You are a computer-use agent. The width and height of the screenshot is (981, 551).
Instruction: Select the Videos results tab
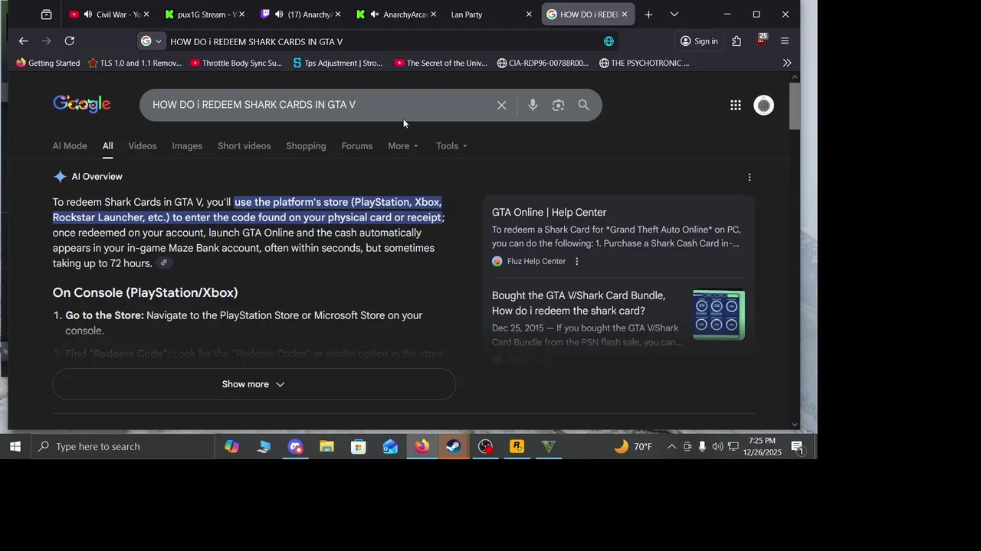(143, 146)
